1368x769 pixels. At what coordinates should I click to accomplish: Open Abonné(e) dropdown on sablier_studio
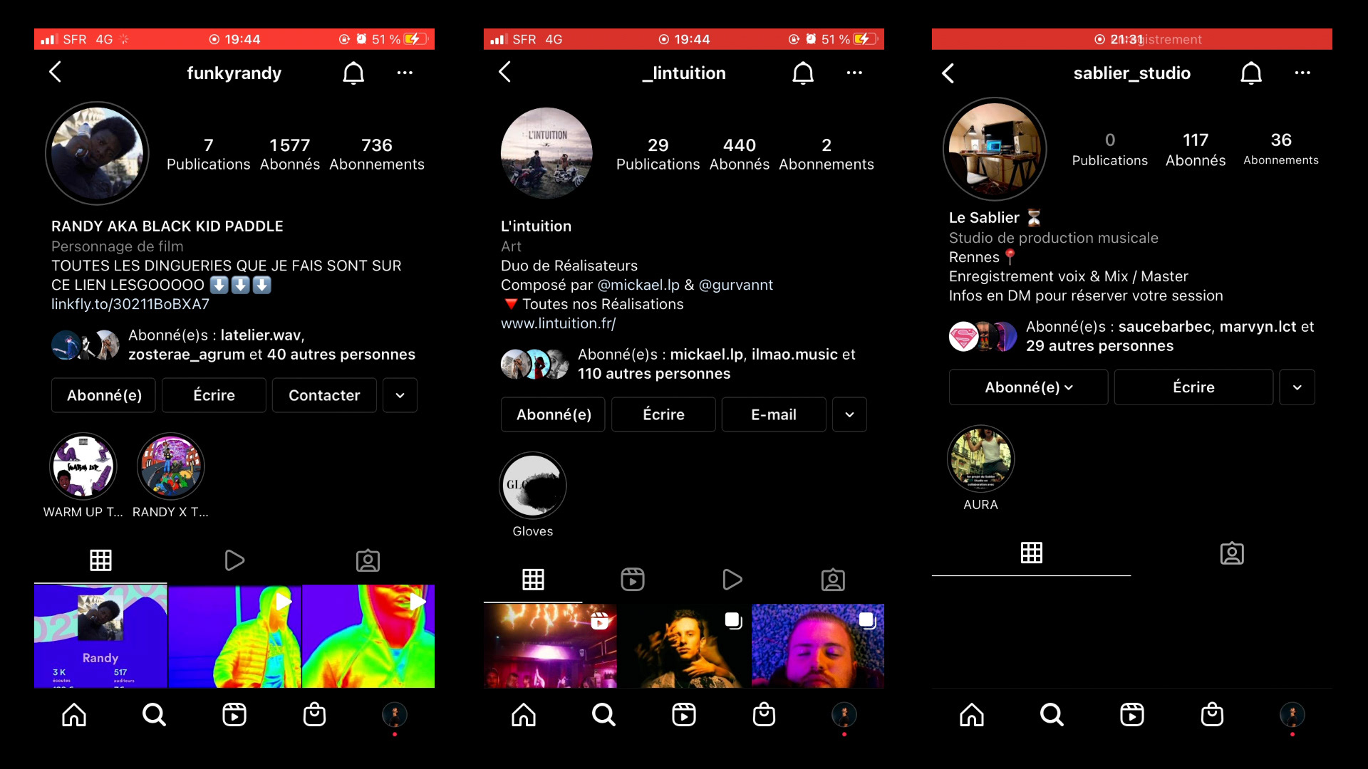(x=1028, y=387)
